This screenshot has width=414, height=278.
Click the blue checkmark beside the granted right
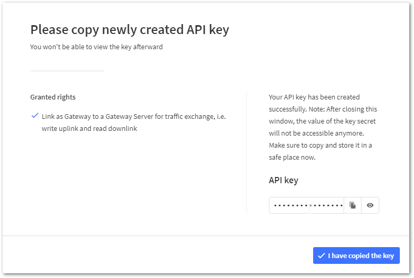coord(35,115)
